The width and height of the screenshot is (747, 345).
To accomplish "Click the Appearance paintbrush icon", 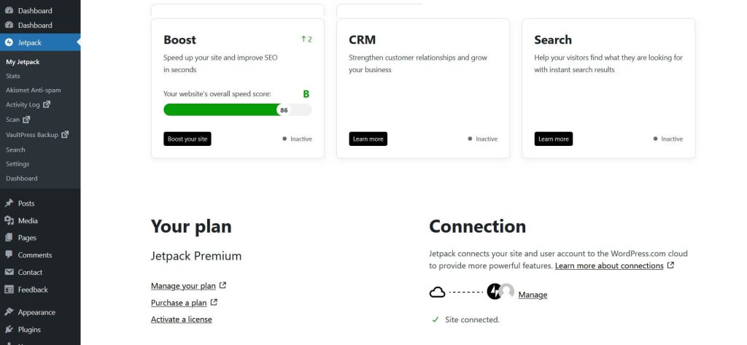I will coord(9,312).
